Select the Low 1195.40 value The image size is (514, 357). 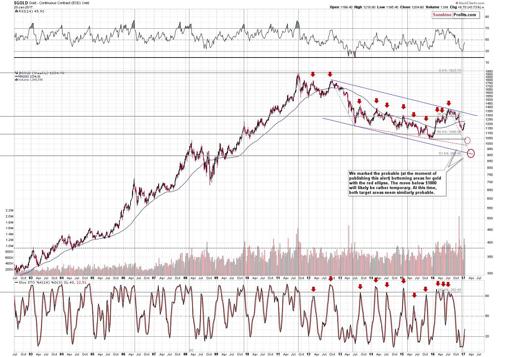[388, 7]
